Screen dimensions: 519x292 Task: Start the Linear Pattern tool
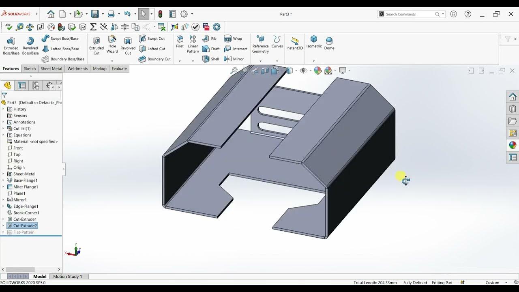tap(193, 45)
